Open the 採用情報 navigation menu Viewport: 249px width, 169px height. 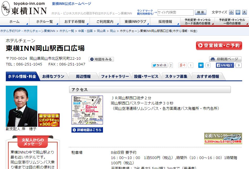pyautogui.click(x=165, y=21)
